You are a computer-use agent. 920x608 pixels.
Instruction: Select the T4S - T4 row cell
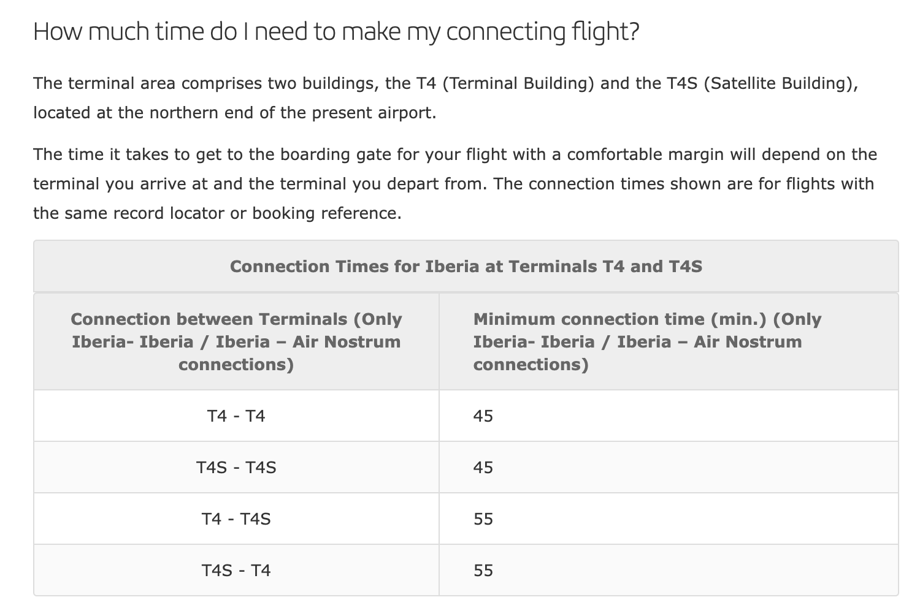(236, 571)
